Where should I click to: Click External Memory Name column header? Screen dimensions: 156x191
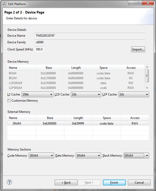pyautogui.click(x=22, y=118)
